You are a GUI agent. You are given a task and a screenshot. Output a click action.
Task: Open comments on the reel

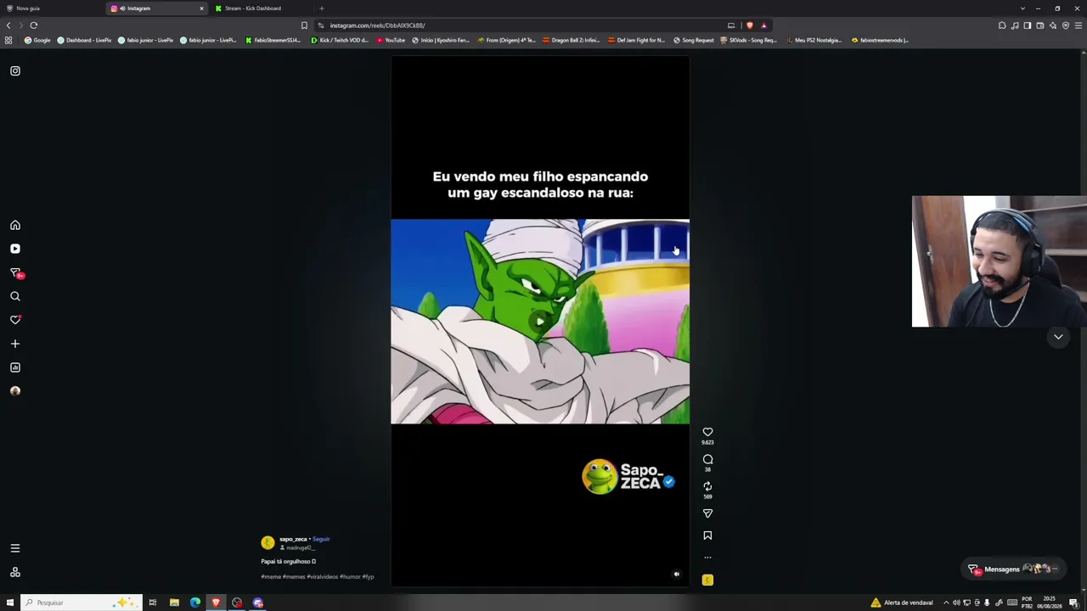[x=707, y=459]
